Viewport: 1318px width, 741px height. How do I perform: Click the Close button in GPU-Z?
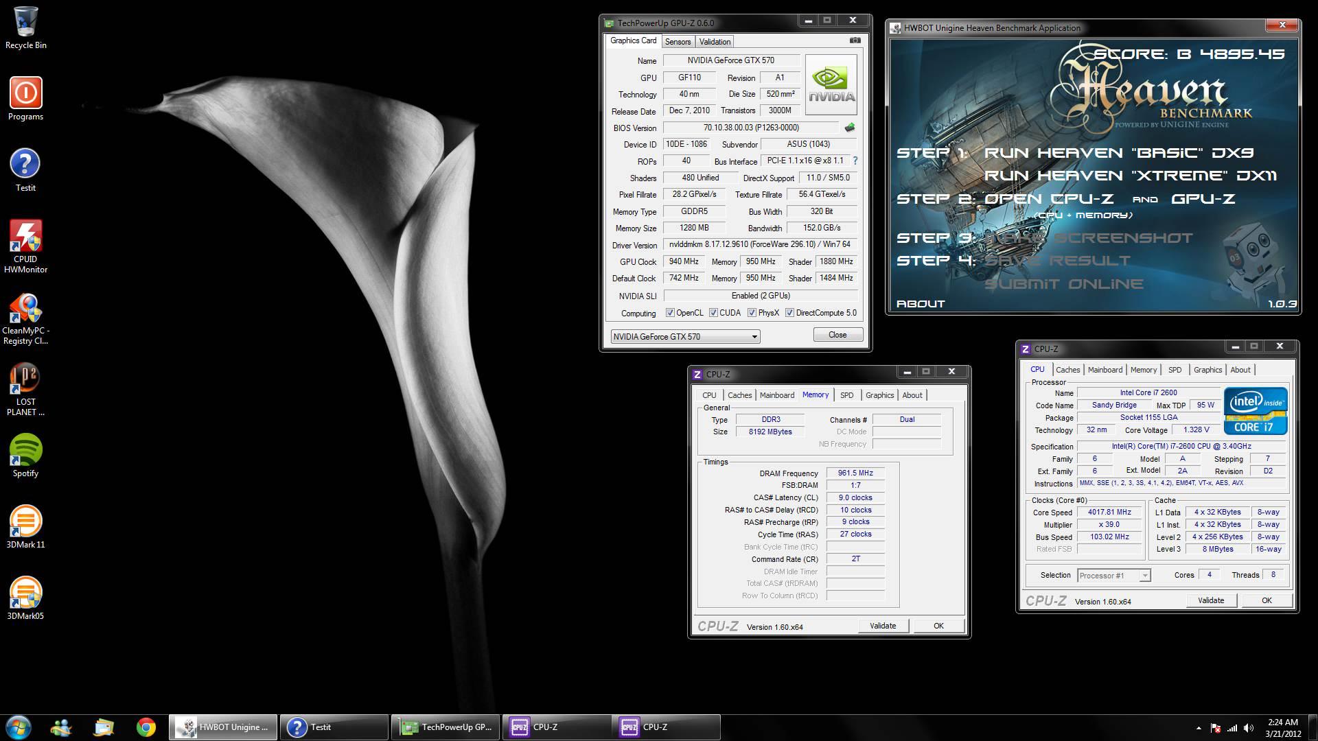(837, 335)
